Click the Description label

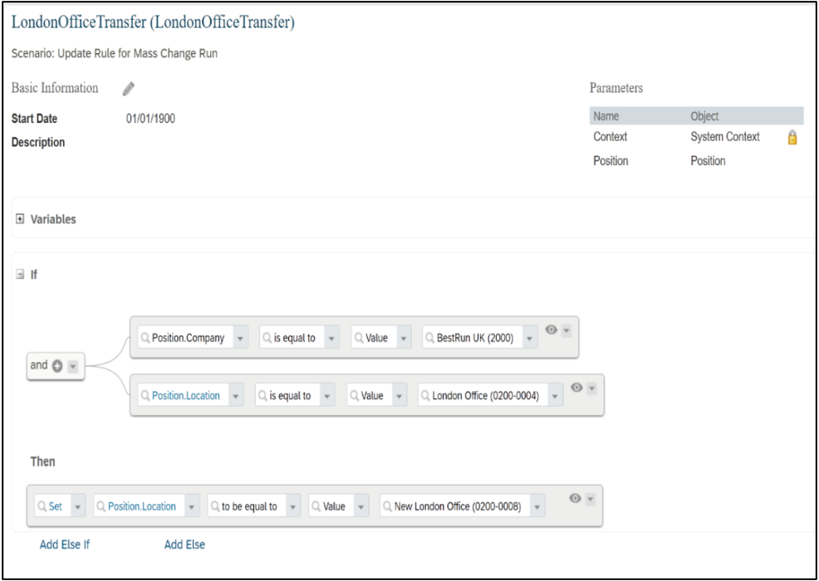pyautogui.click(x=38, y=143)
